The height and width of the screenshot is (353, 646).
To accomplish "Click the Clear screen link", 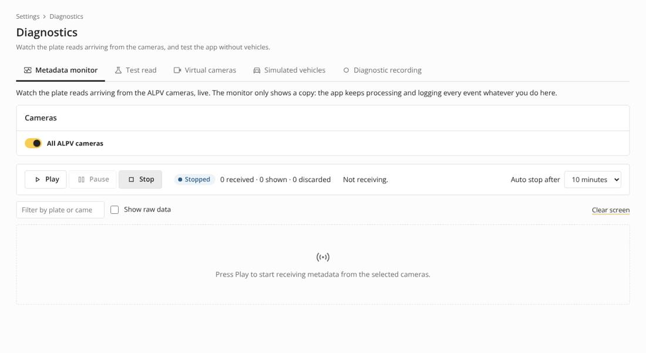I will pos(611,210).
